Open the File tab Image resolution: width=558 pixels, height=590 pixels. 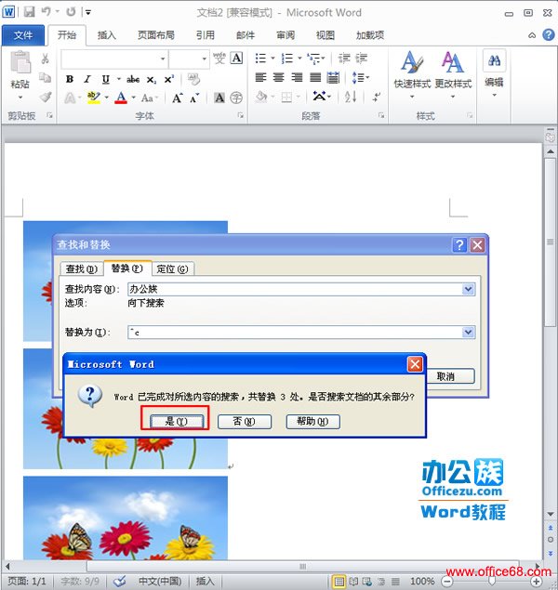point(23,35)
